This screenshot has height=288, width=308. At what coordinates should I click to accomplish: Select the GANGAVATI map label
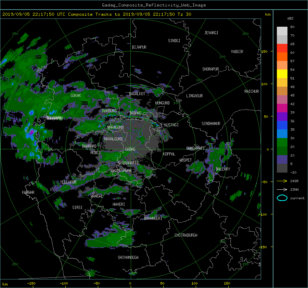point(195,148)
